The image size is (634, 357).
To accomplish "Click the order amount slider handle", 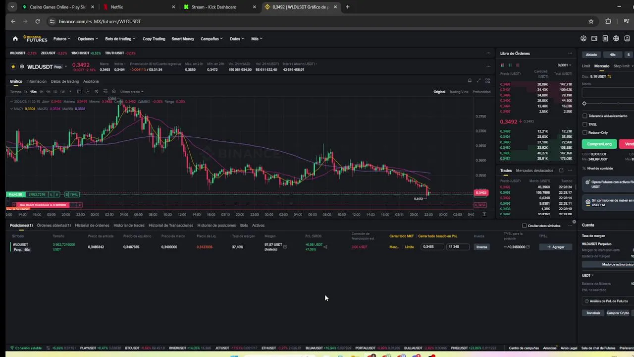I will coord(584,104).
